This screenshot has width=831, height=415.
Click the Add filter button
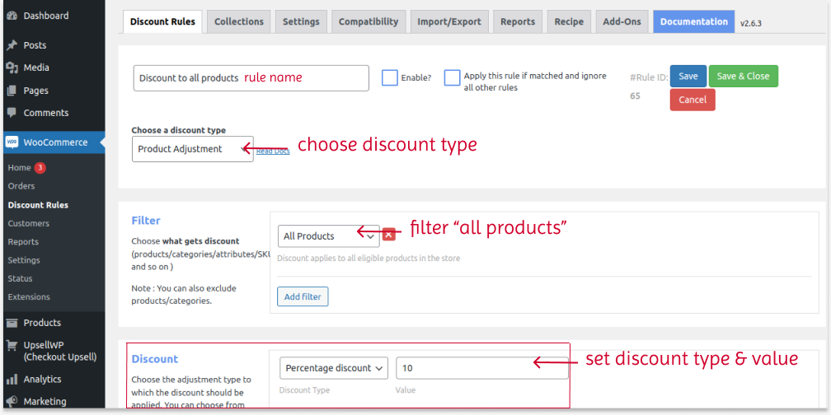303,296
